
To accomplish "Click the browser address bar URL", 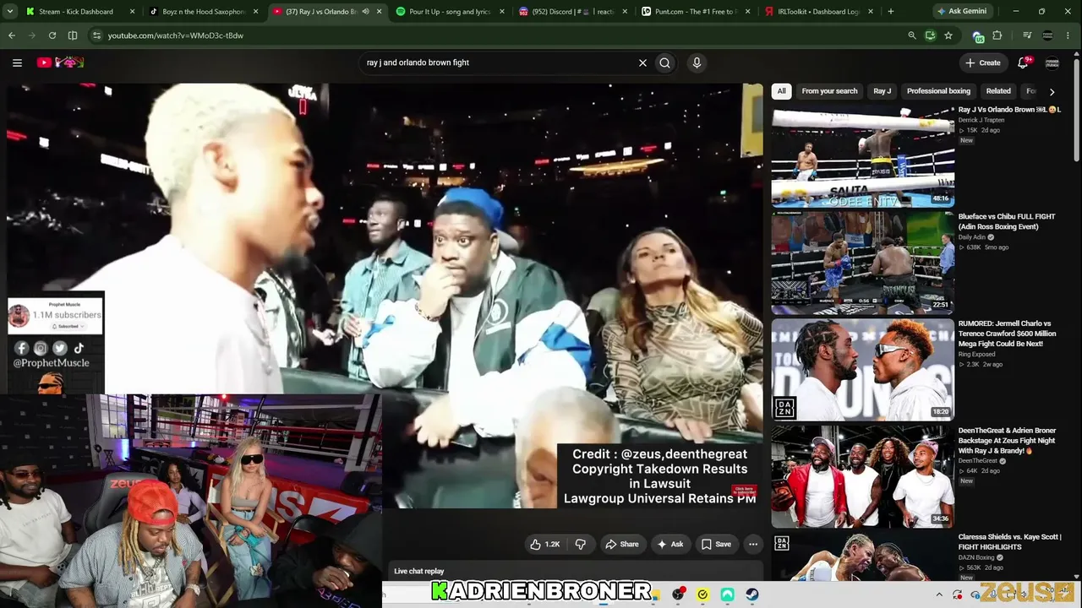I will click(x=176, y=35).
